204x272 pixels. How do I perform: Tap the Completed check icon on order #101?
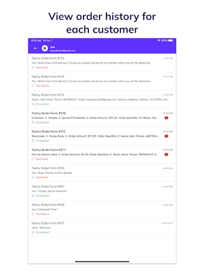point(33,196)
